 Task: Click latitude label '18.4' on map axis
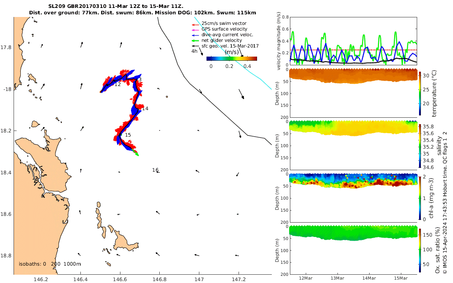6,172
